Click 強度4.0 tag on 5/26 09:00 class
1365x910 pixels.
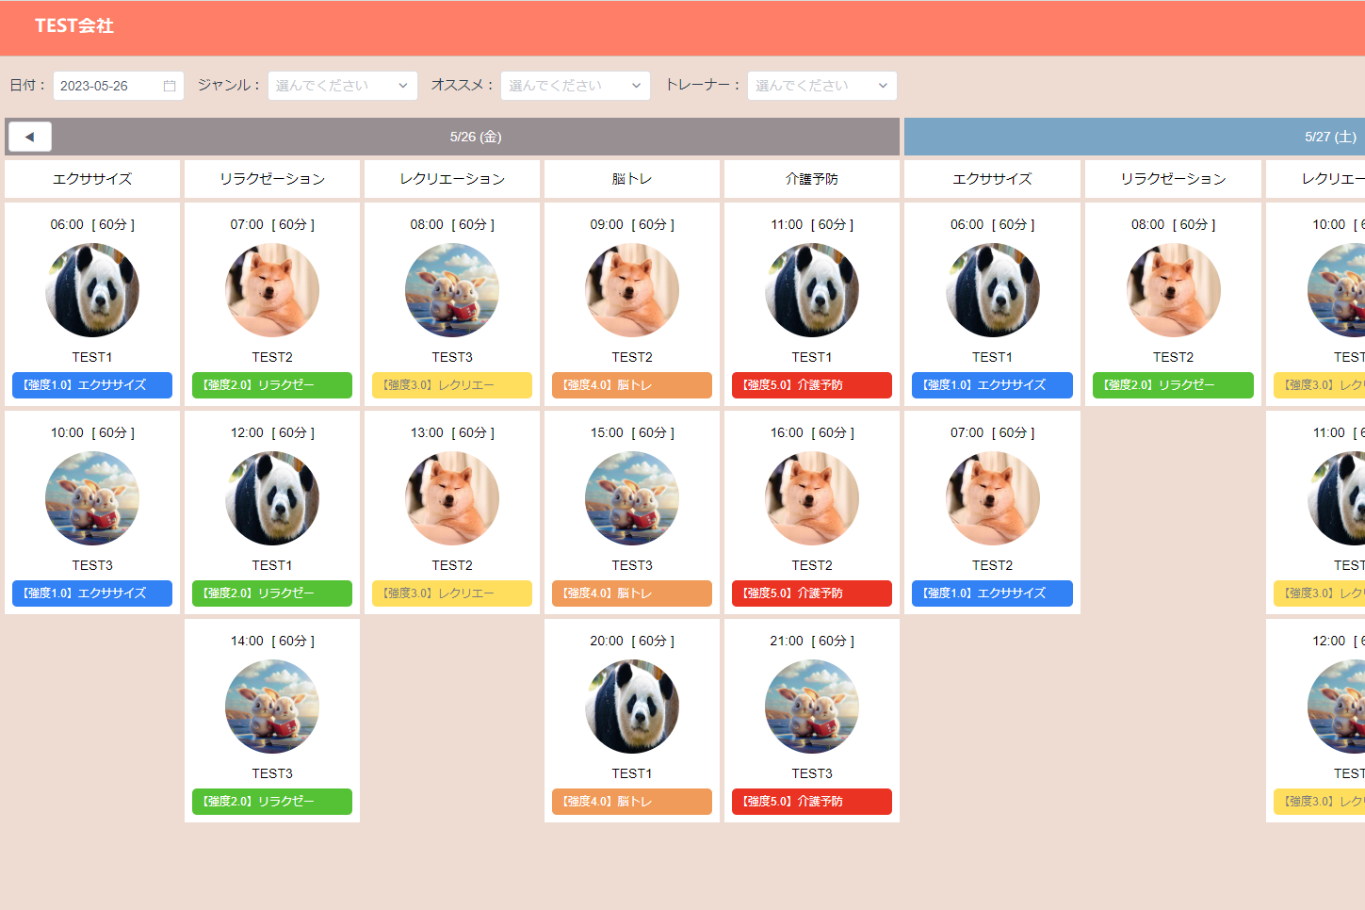pyautogui.click(x=632, y=385)
